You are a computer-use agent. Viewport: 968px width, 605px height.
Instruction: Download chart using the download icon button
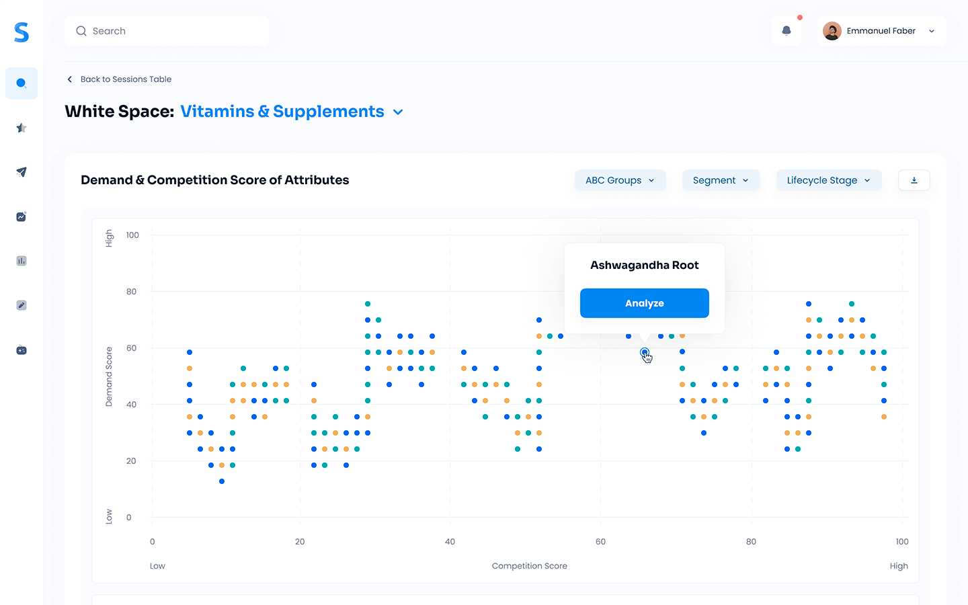914,180
